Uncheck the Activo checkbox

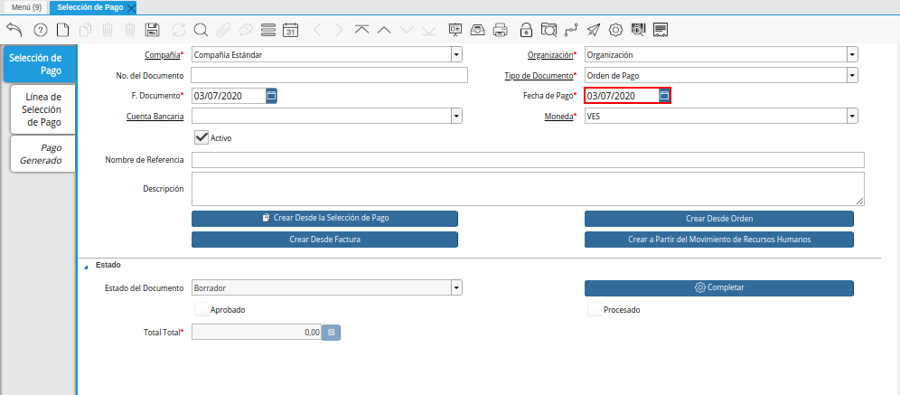[201, 137]
